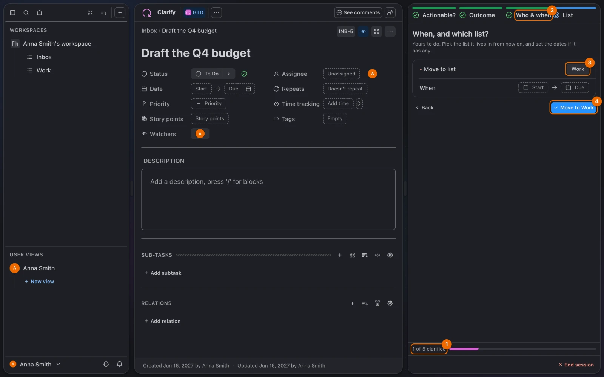604x377 pixels.
Task: Open Tags Empty field
Action: tap(335, 118)
